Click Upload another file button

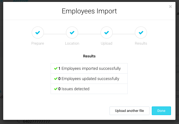coord(129,111)
